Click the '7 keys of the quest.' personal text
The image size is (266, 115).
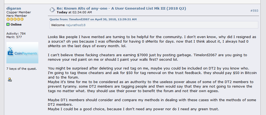pyautogui.click(x=22, y=69)
